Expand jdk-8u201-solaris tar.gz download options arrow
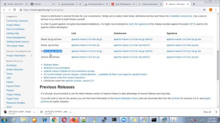 (x=34, y=112)
